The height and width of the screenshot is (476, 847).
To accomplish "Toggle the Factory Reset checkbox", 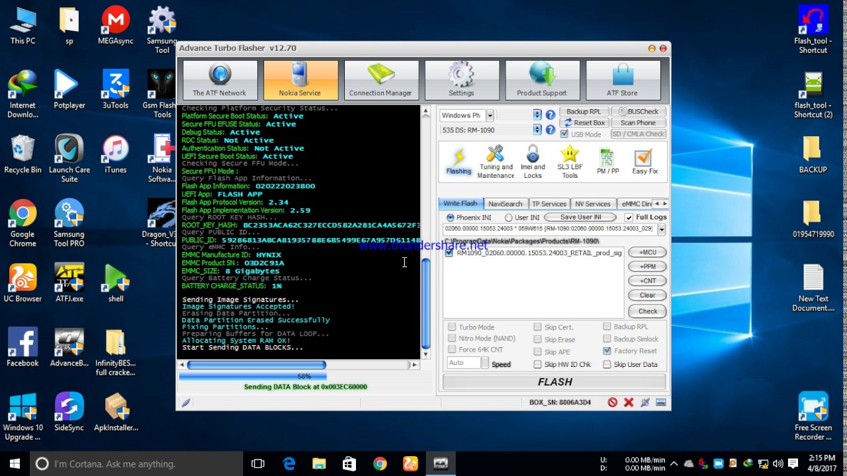I will point(607,351).
